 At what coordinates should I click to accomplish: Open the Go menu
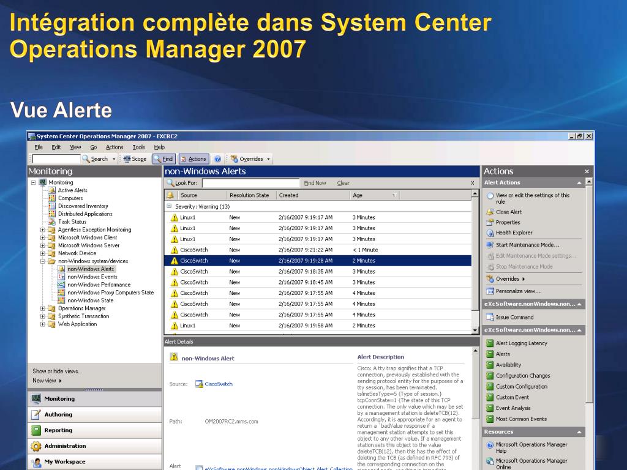pos(93,147)
